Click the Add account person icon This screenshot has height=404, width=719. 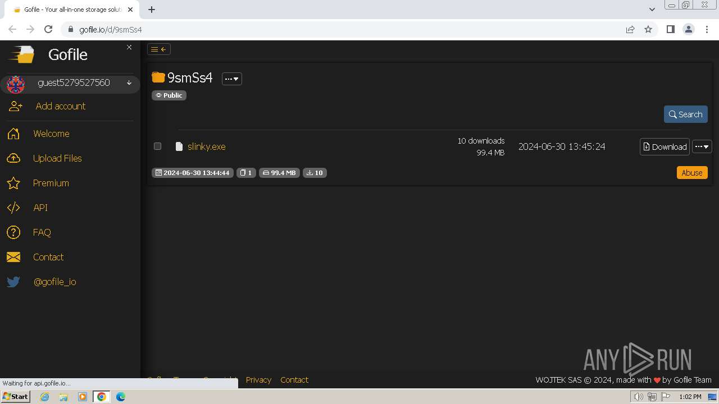point(15,106)
